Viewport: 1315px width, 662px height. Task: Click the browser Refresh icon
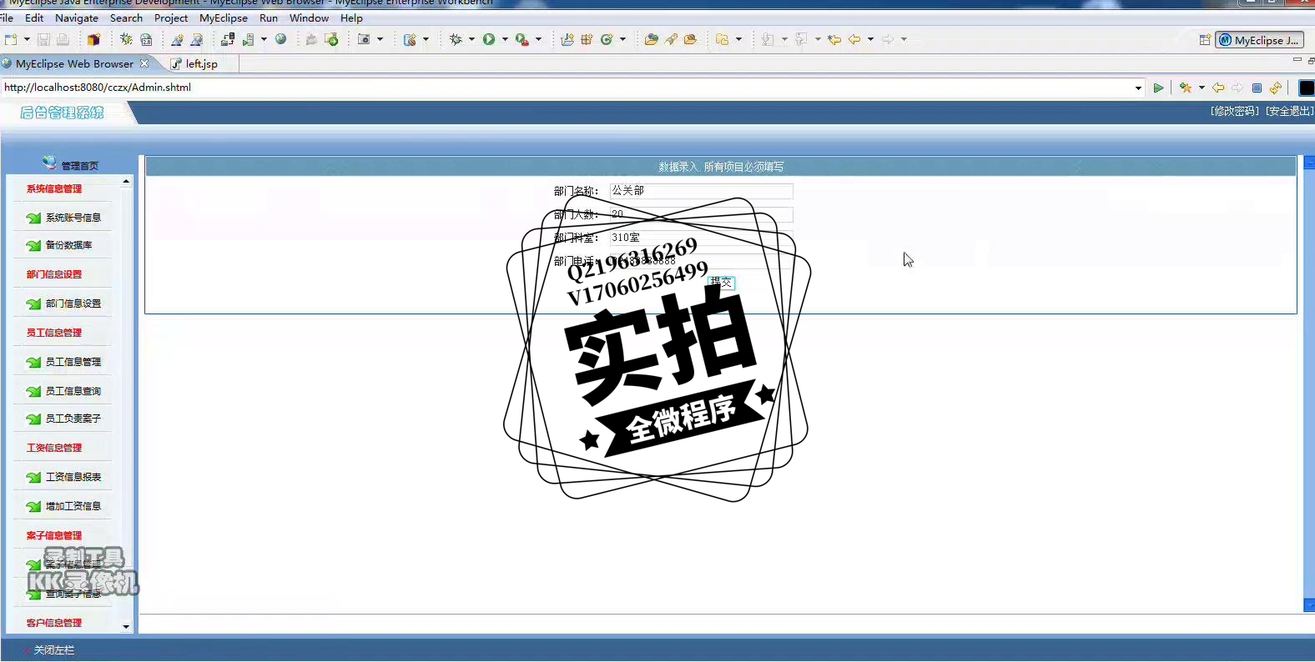tap(1276, 88)
